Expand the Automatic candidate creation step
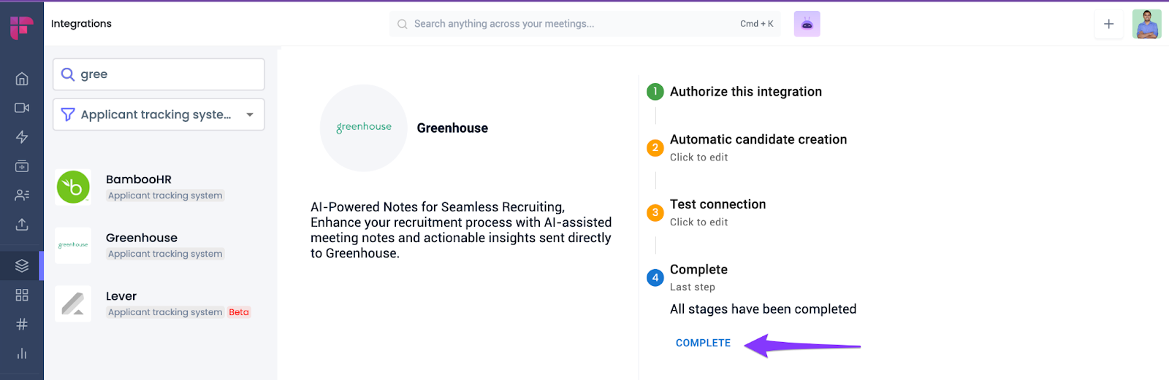Viewport: 1169px width, 380px height. (758, 140)
